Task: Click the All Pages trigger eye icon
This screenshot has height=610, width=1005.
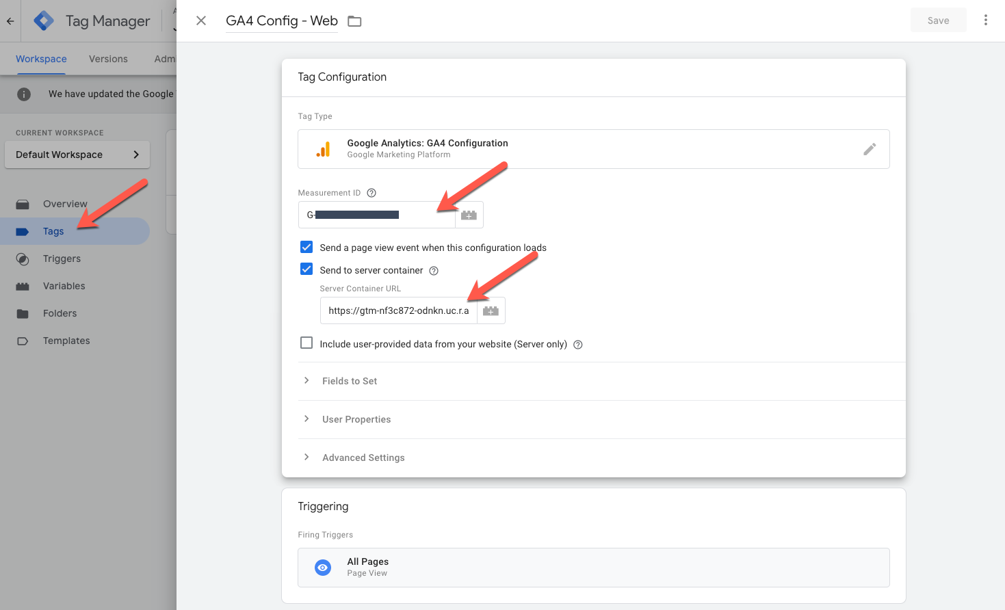Action: click(323, 568)
